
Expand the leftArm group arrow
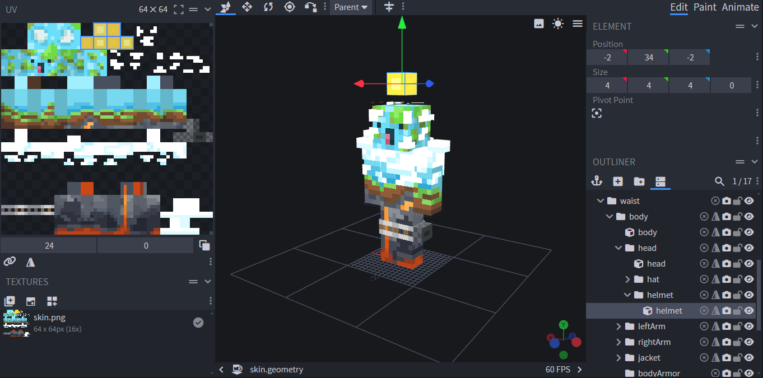click(618, 326)
